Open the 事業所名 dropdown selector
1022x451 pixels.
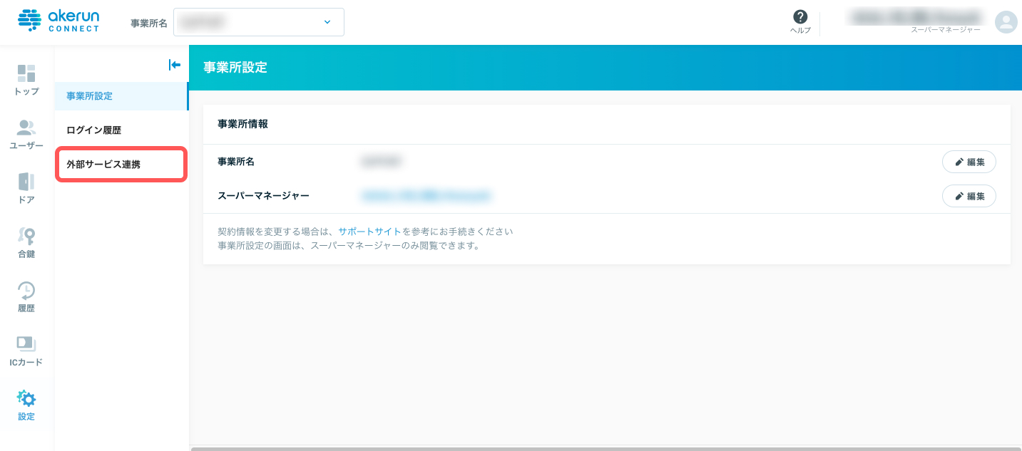click(x=259, y=22)
